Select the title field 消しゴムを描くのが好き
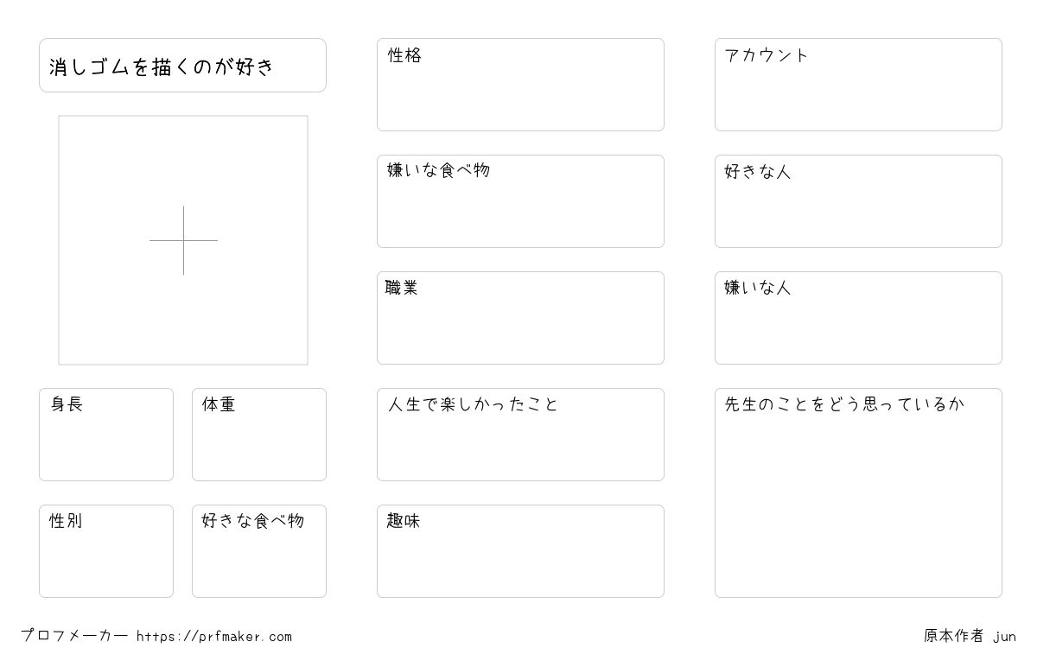 [x=182, y=65]
